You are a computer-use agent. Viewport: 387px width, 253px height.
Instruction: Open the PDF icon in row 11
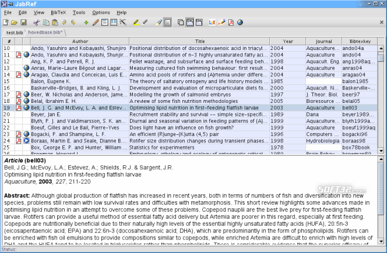click(19, 55)
